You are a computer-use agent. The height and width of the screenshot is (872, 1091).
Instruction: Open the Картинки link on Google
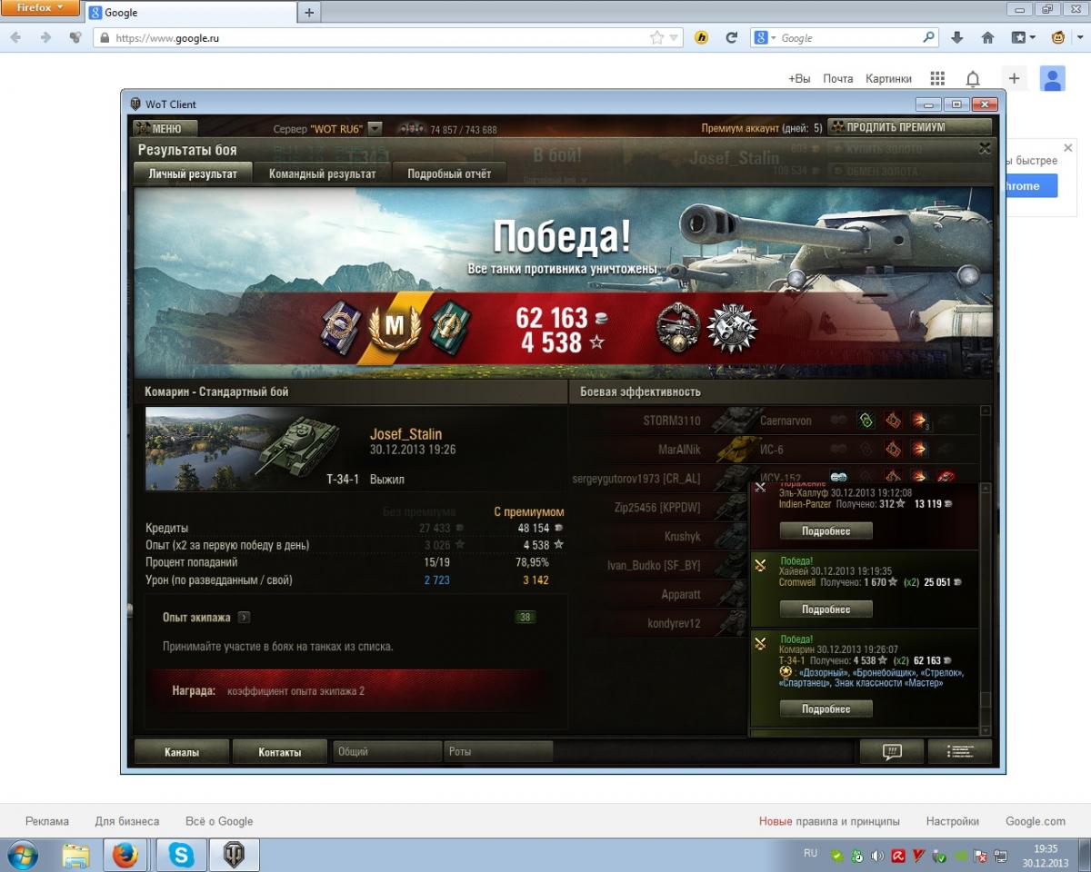[x=888, y=79]
